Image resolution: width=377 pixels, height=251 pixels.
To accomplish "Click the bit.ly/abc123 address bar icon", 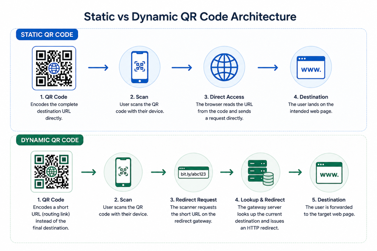I will (x=194, y=172).
